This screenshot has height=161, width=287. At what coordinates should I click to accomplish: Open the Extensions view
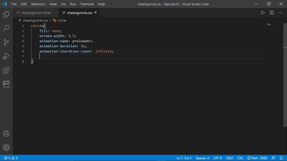(6, 70)
